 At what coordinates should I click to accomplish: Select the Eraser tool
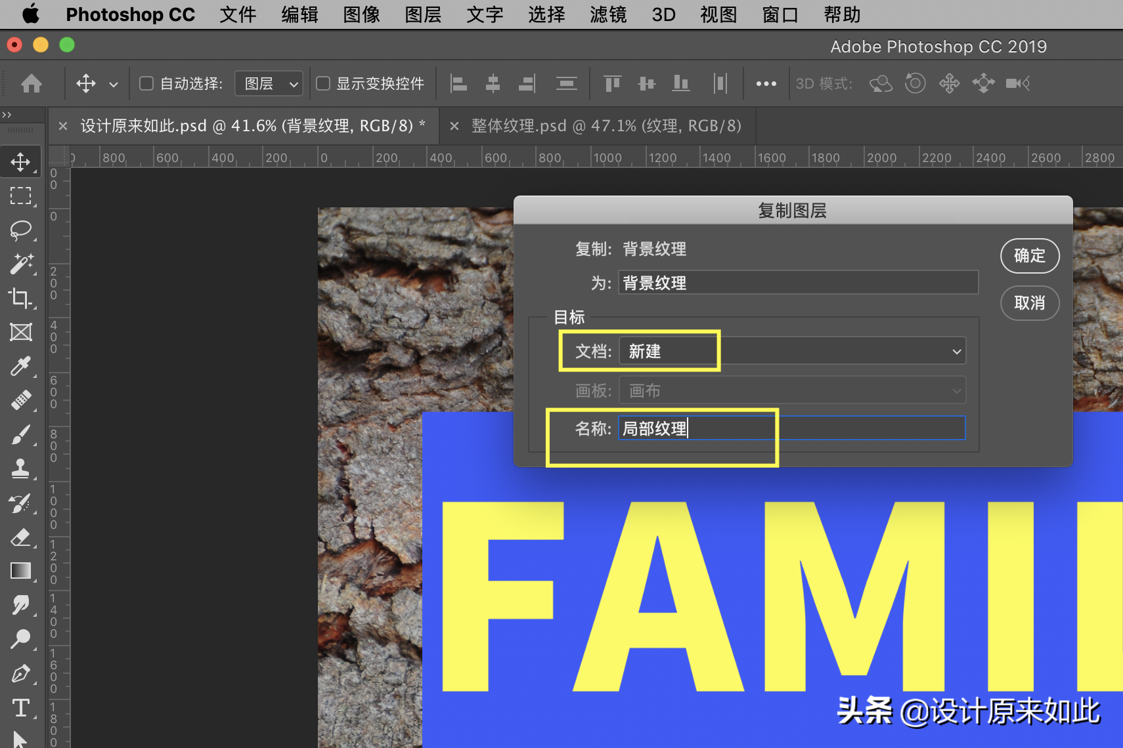point(20,537)
